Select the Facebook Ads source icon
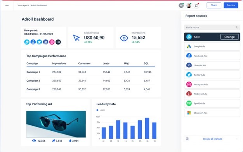This screenshot has width=243, height=152. click(189, 56)
